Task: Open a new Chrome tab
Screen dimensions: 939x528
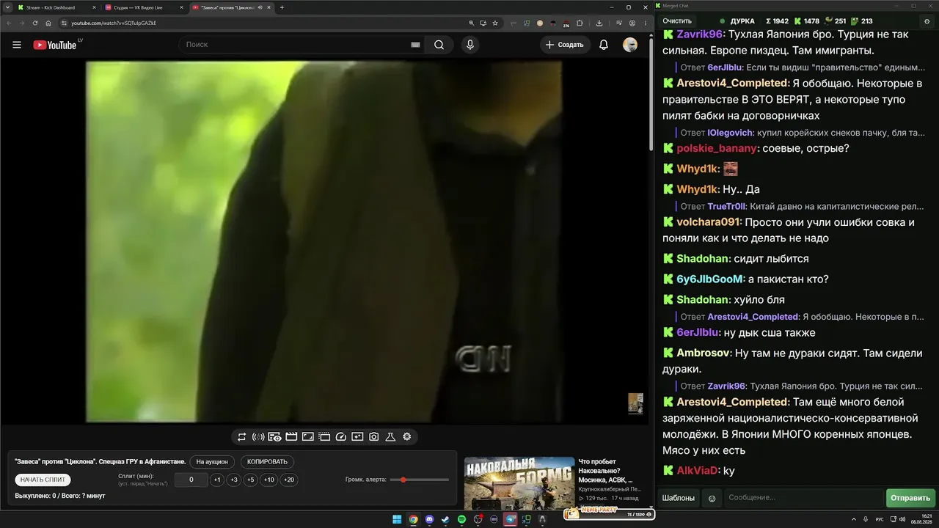Action: (282, 7)
